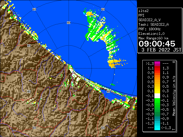Click the '60' range label at southwest over land
This screenshot has height=137, width=183.
pyautogui.click(x=34, y=128)
